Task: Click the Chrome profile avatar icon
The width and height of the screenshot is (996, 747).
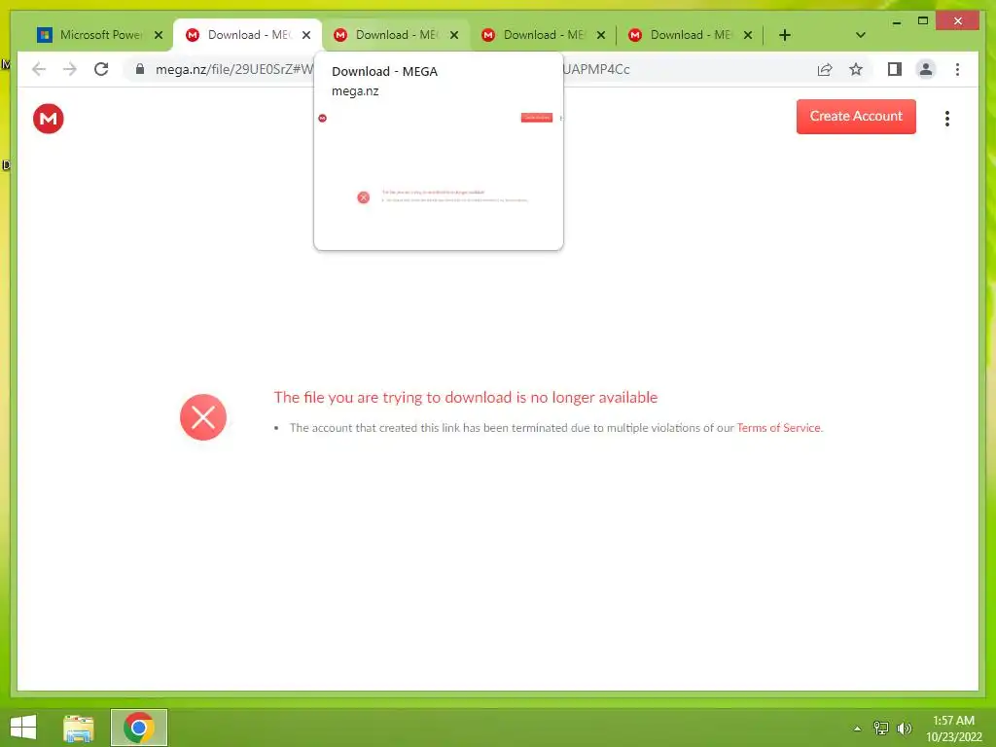Action: point(926,69)
